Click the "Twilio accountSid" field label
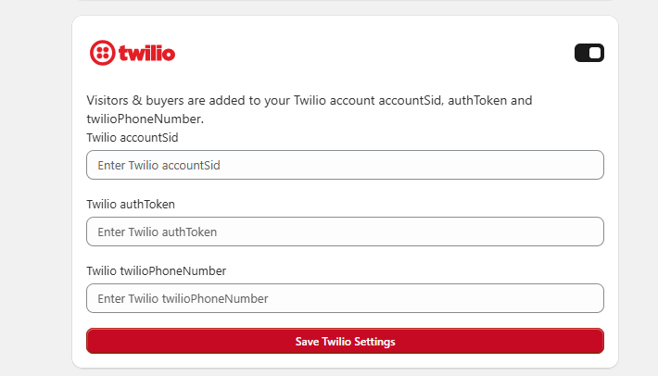658x376 pixels. click(133, 137)
